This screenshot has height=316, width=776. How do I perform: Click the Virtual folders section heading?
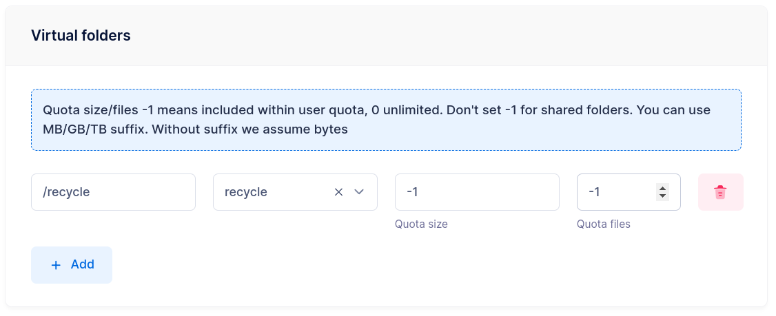click(81, 36)
